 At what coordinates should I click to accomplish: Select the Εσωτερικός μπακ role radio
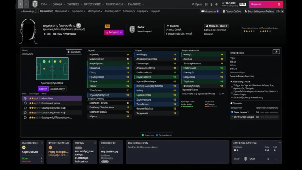[25, 103]
